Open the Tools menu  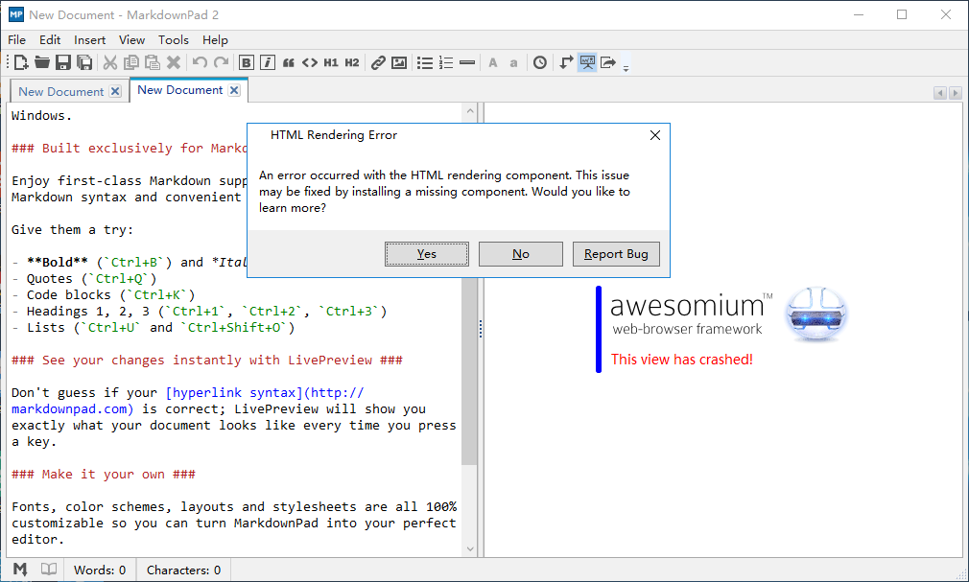coord(173,40)
